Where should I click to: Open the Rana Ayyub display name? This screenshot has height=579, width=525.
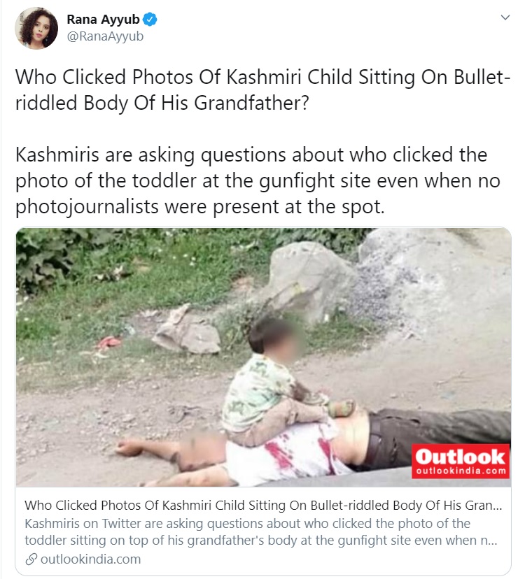pos(103,19)
